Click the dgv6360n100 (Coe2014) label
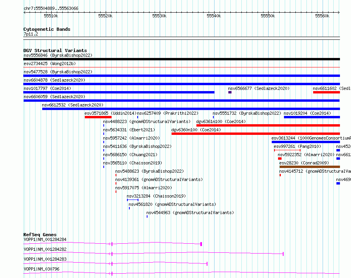The image size is (351, 278). coord(196,130)
